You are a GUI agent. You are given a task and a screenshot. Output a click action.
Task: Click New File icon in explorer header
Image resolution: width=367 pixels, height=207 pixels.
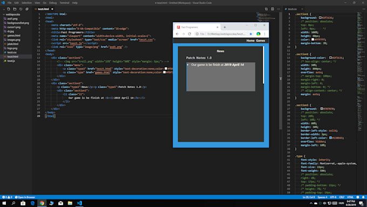(x=9, y=9)
